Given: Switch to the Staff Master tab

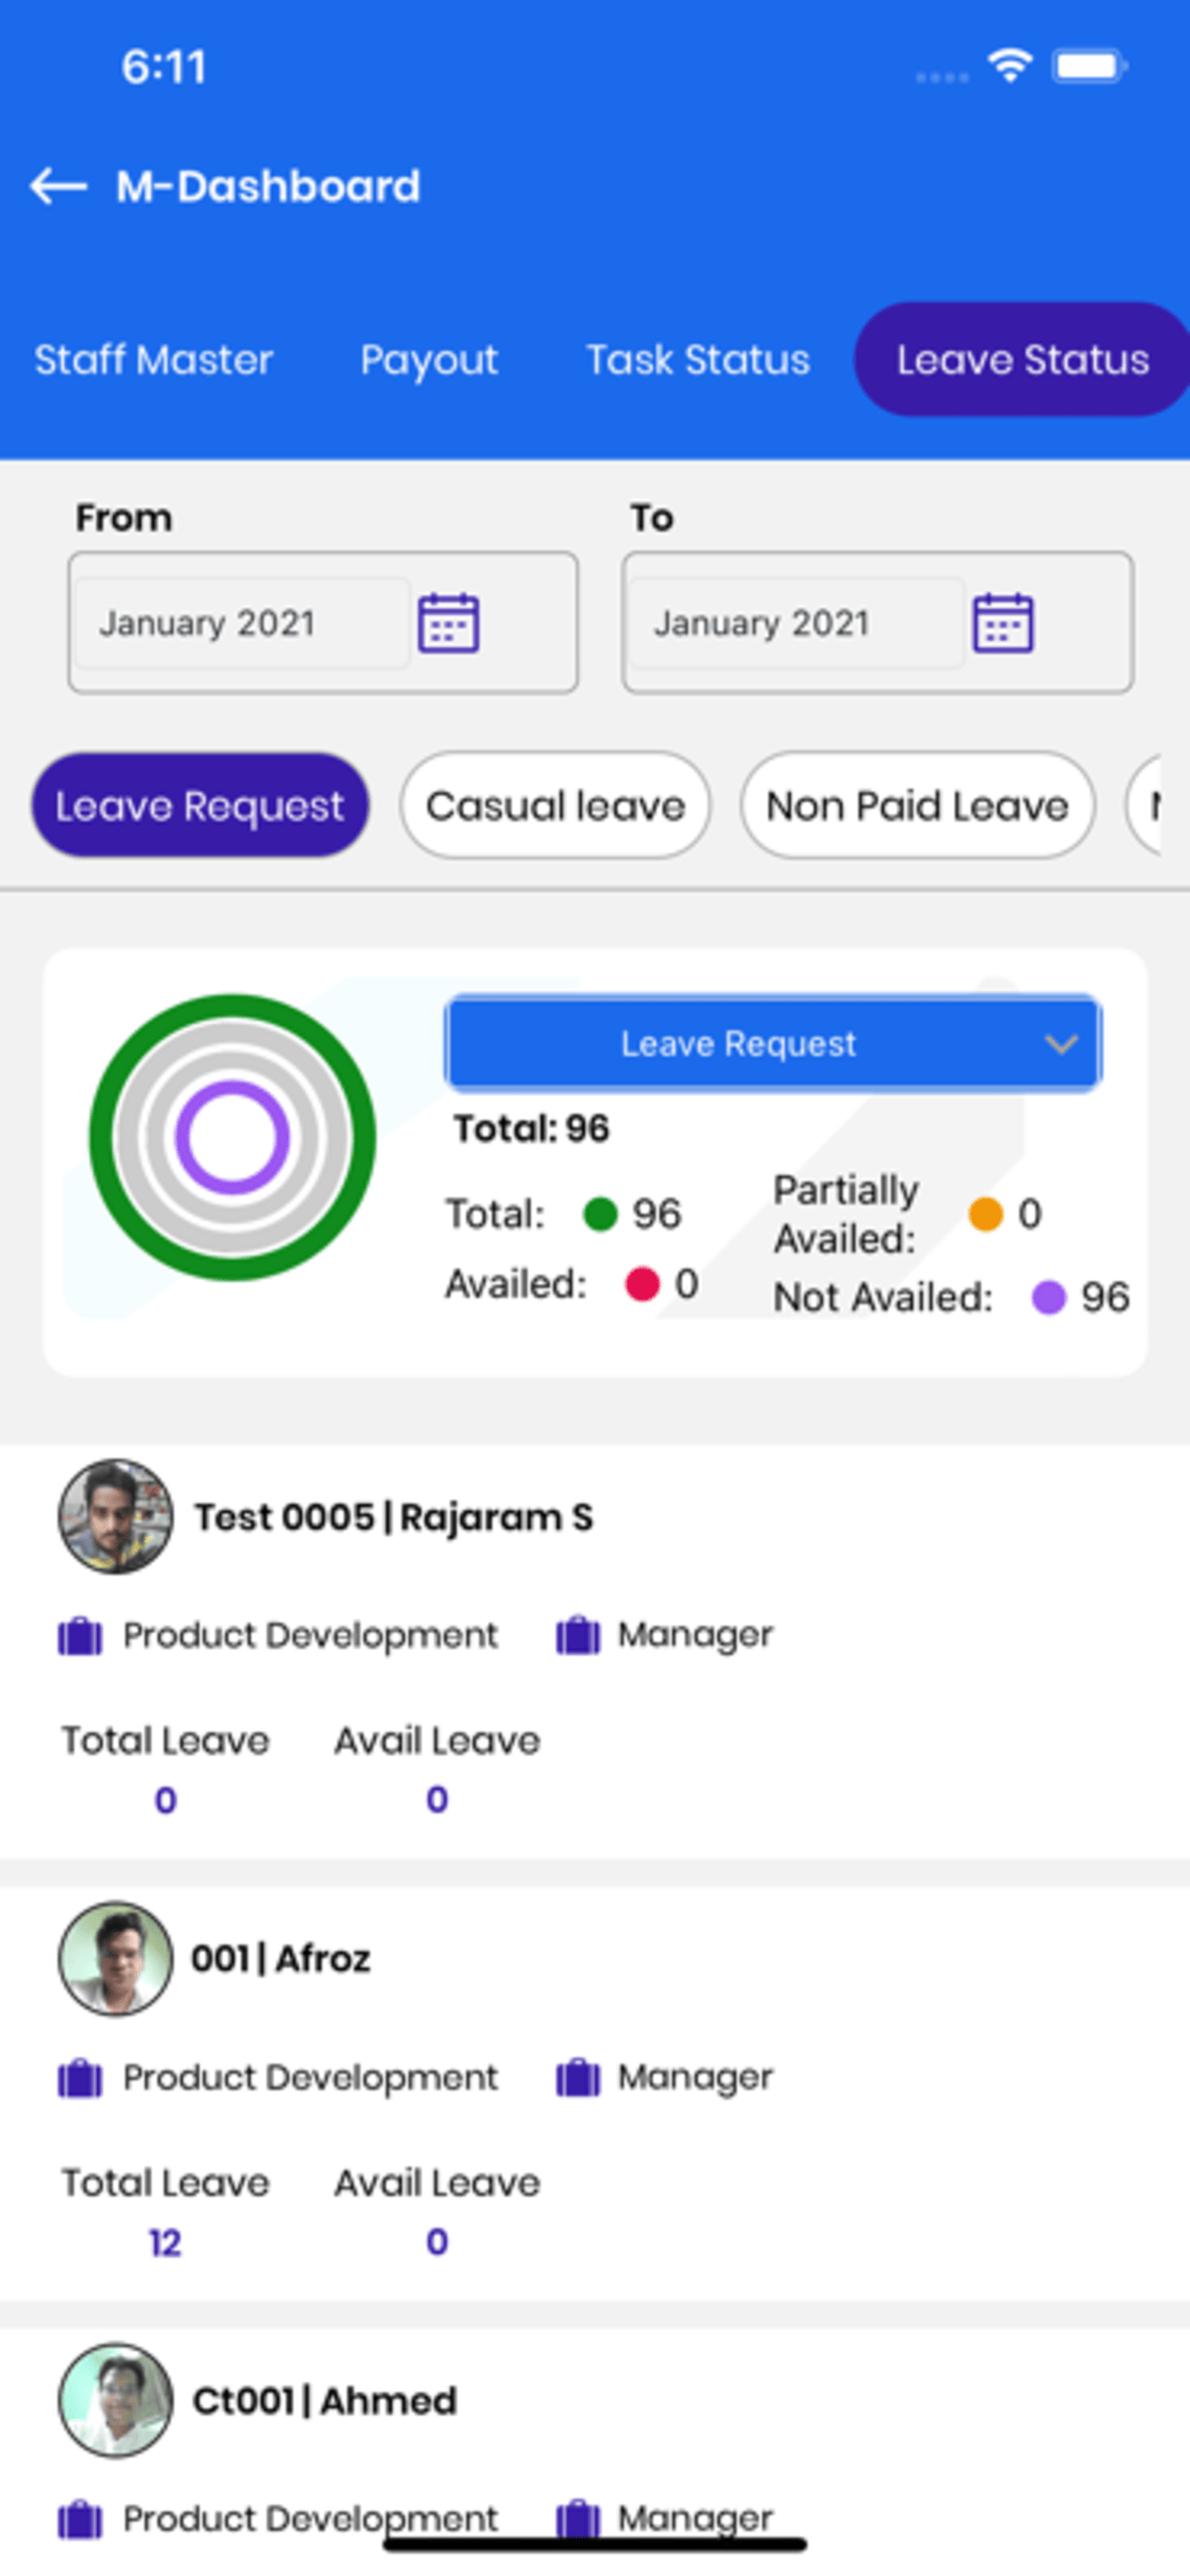Looking at the screenshot, I should click(x=153, y=360).
